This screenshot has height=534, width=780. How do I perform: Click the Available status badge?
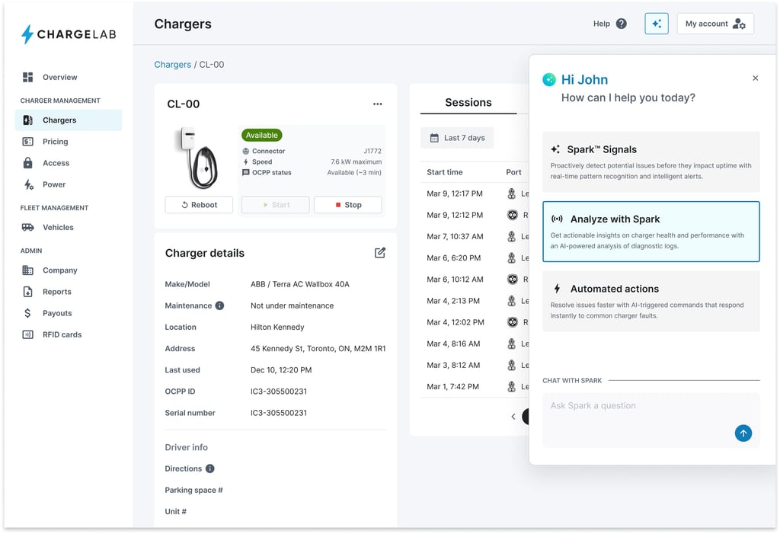[262, 135]
